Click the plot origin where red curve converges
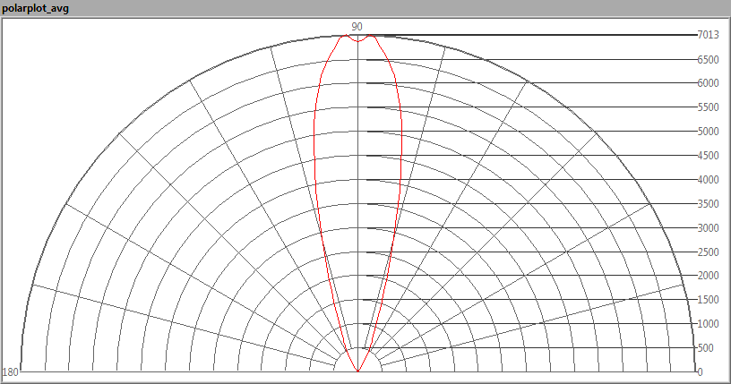The height and width of the screenshot is (384, 731). tap(358, 371)
